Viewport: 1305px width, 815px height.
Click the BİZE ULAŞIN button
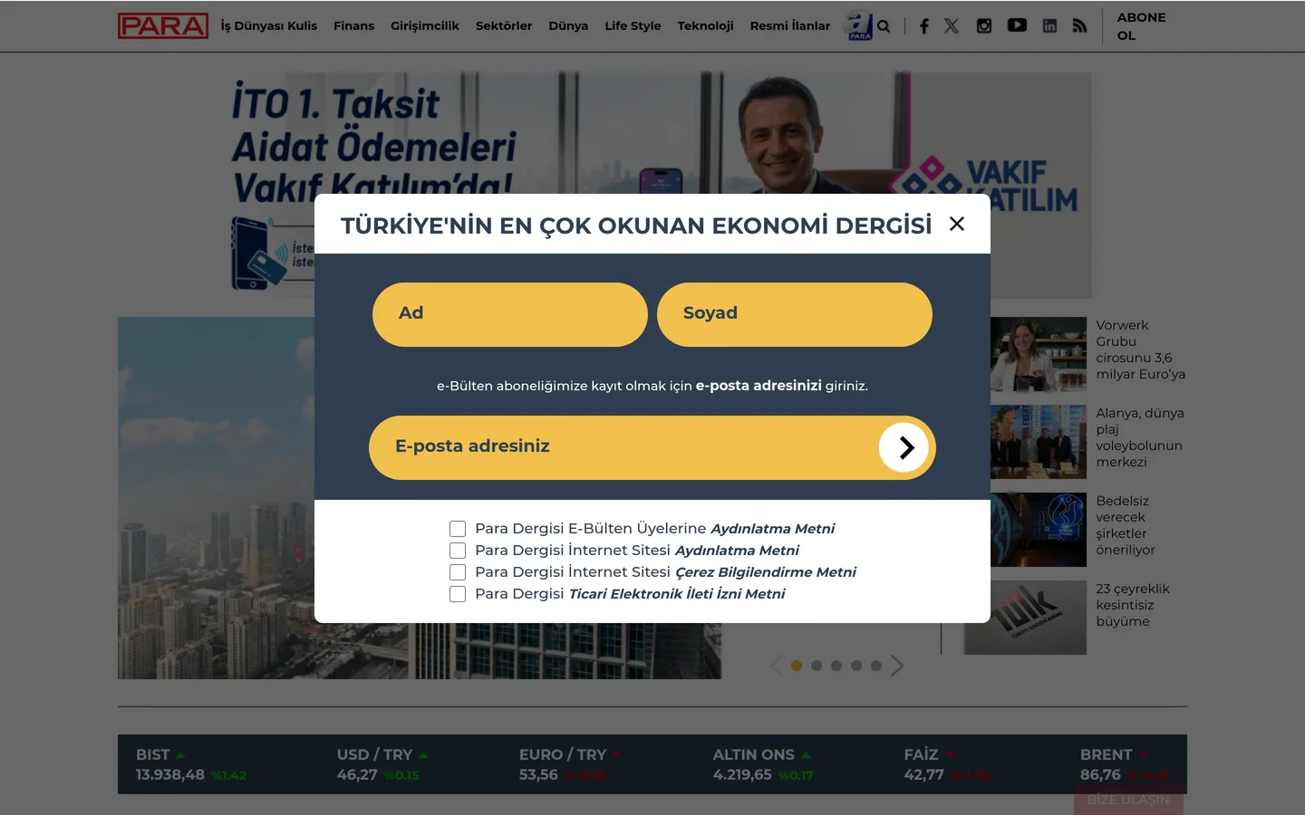[x=1128, y=801]
